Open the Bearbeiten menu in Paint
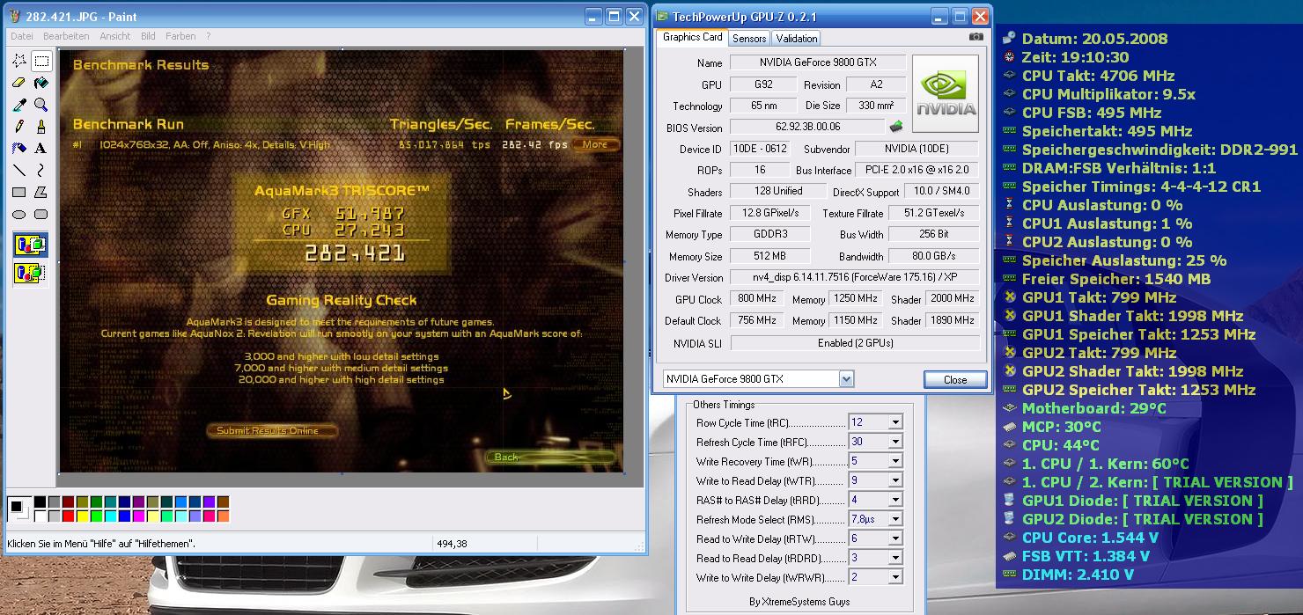This screenshot has width=1303, height=615. coord(66,36)
